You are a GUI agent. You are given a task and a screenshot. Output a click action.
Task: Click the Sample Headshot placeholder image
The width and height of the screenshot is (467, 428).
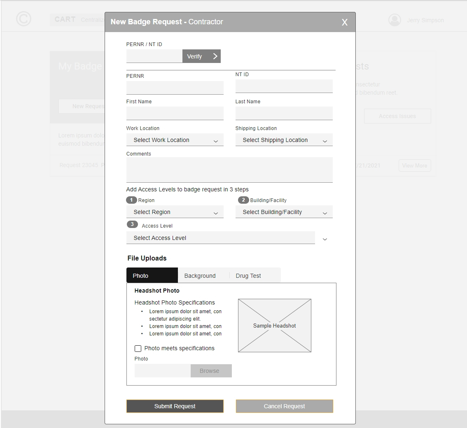click(x=274, y=326)
